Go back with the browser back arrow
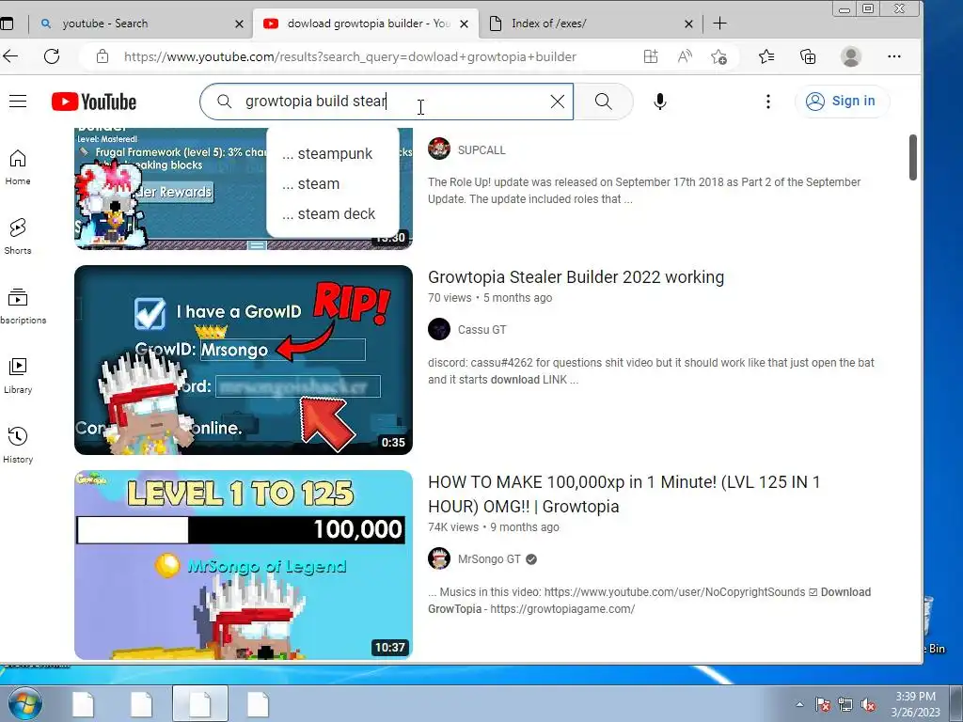963x722 pixels. pos(10,56)
